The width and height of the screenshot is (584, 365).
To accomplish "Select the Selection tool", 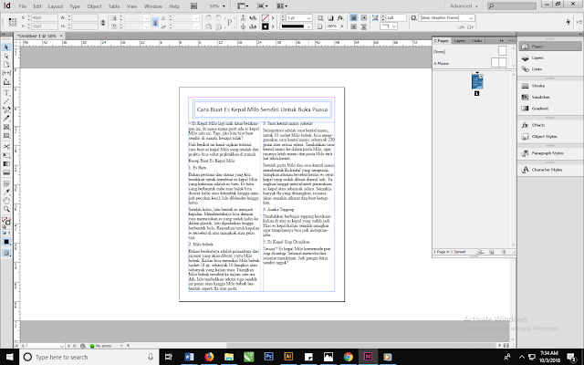I will point(6,47).
